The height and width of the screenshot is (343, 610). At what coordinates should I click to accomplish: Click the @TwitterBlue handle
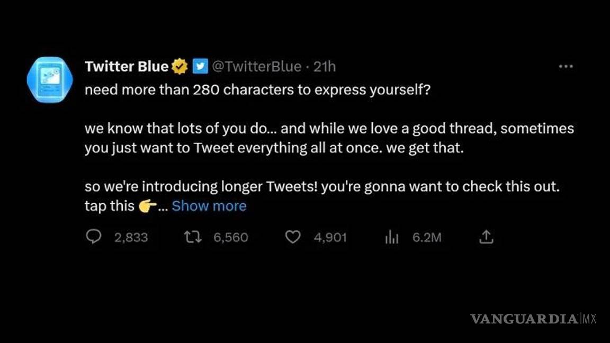(257, 67)
